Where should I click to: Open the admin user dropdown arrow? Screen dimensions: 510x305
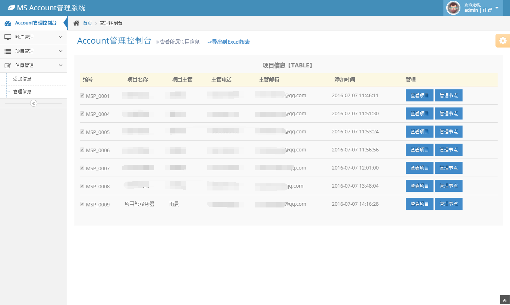[x=497, y=8]
